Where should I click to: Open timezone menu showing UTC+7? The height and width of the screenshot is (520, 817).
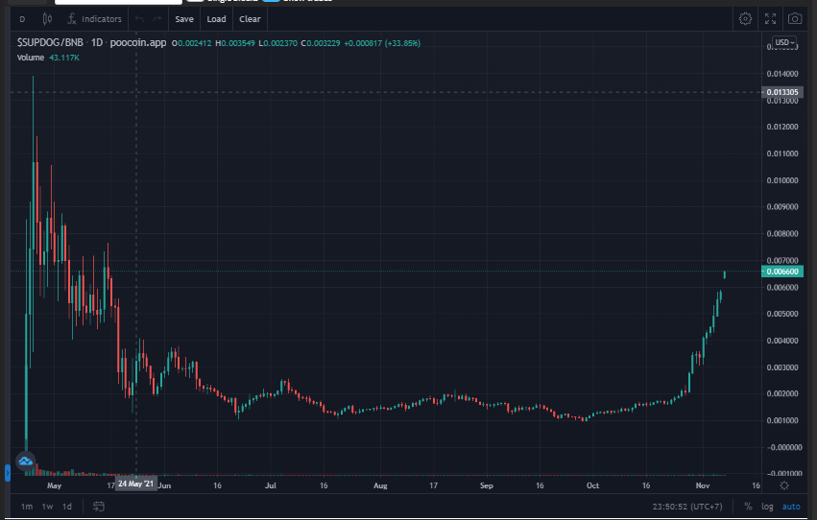click(687, 507)
